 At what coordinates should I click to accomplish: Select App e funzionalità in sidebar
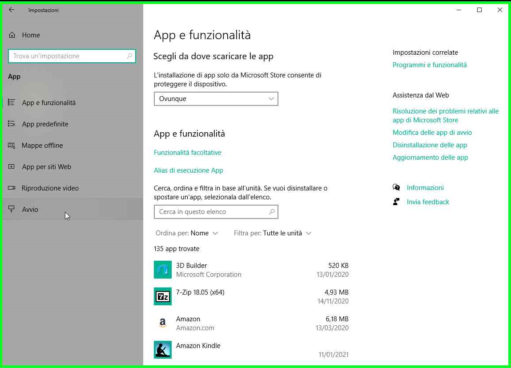[x=72, y=103]
